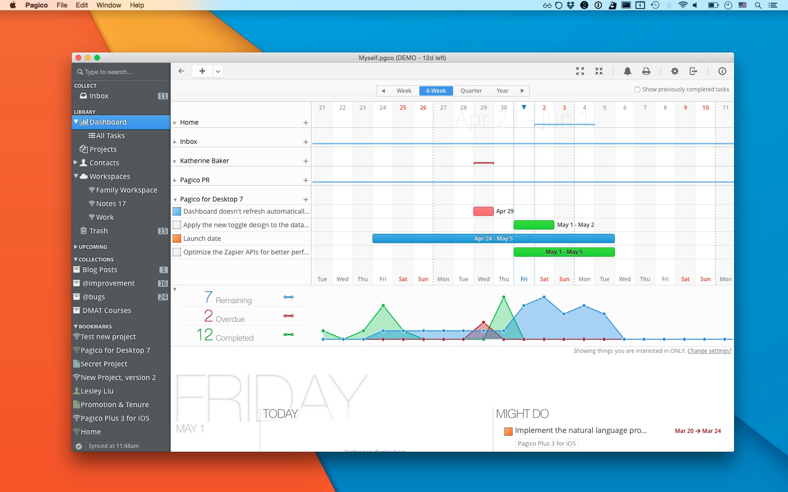
Task: Click the back arrow button
Action: coord(182,71)
